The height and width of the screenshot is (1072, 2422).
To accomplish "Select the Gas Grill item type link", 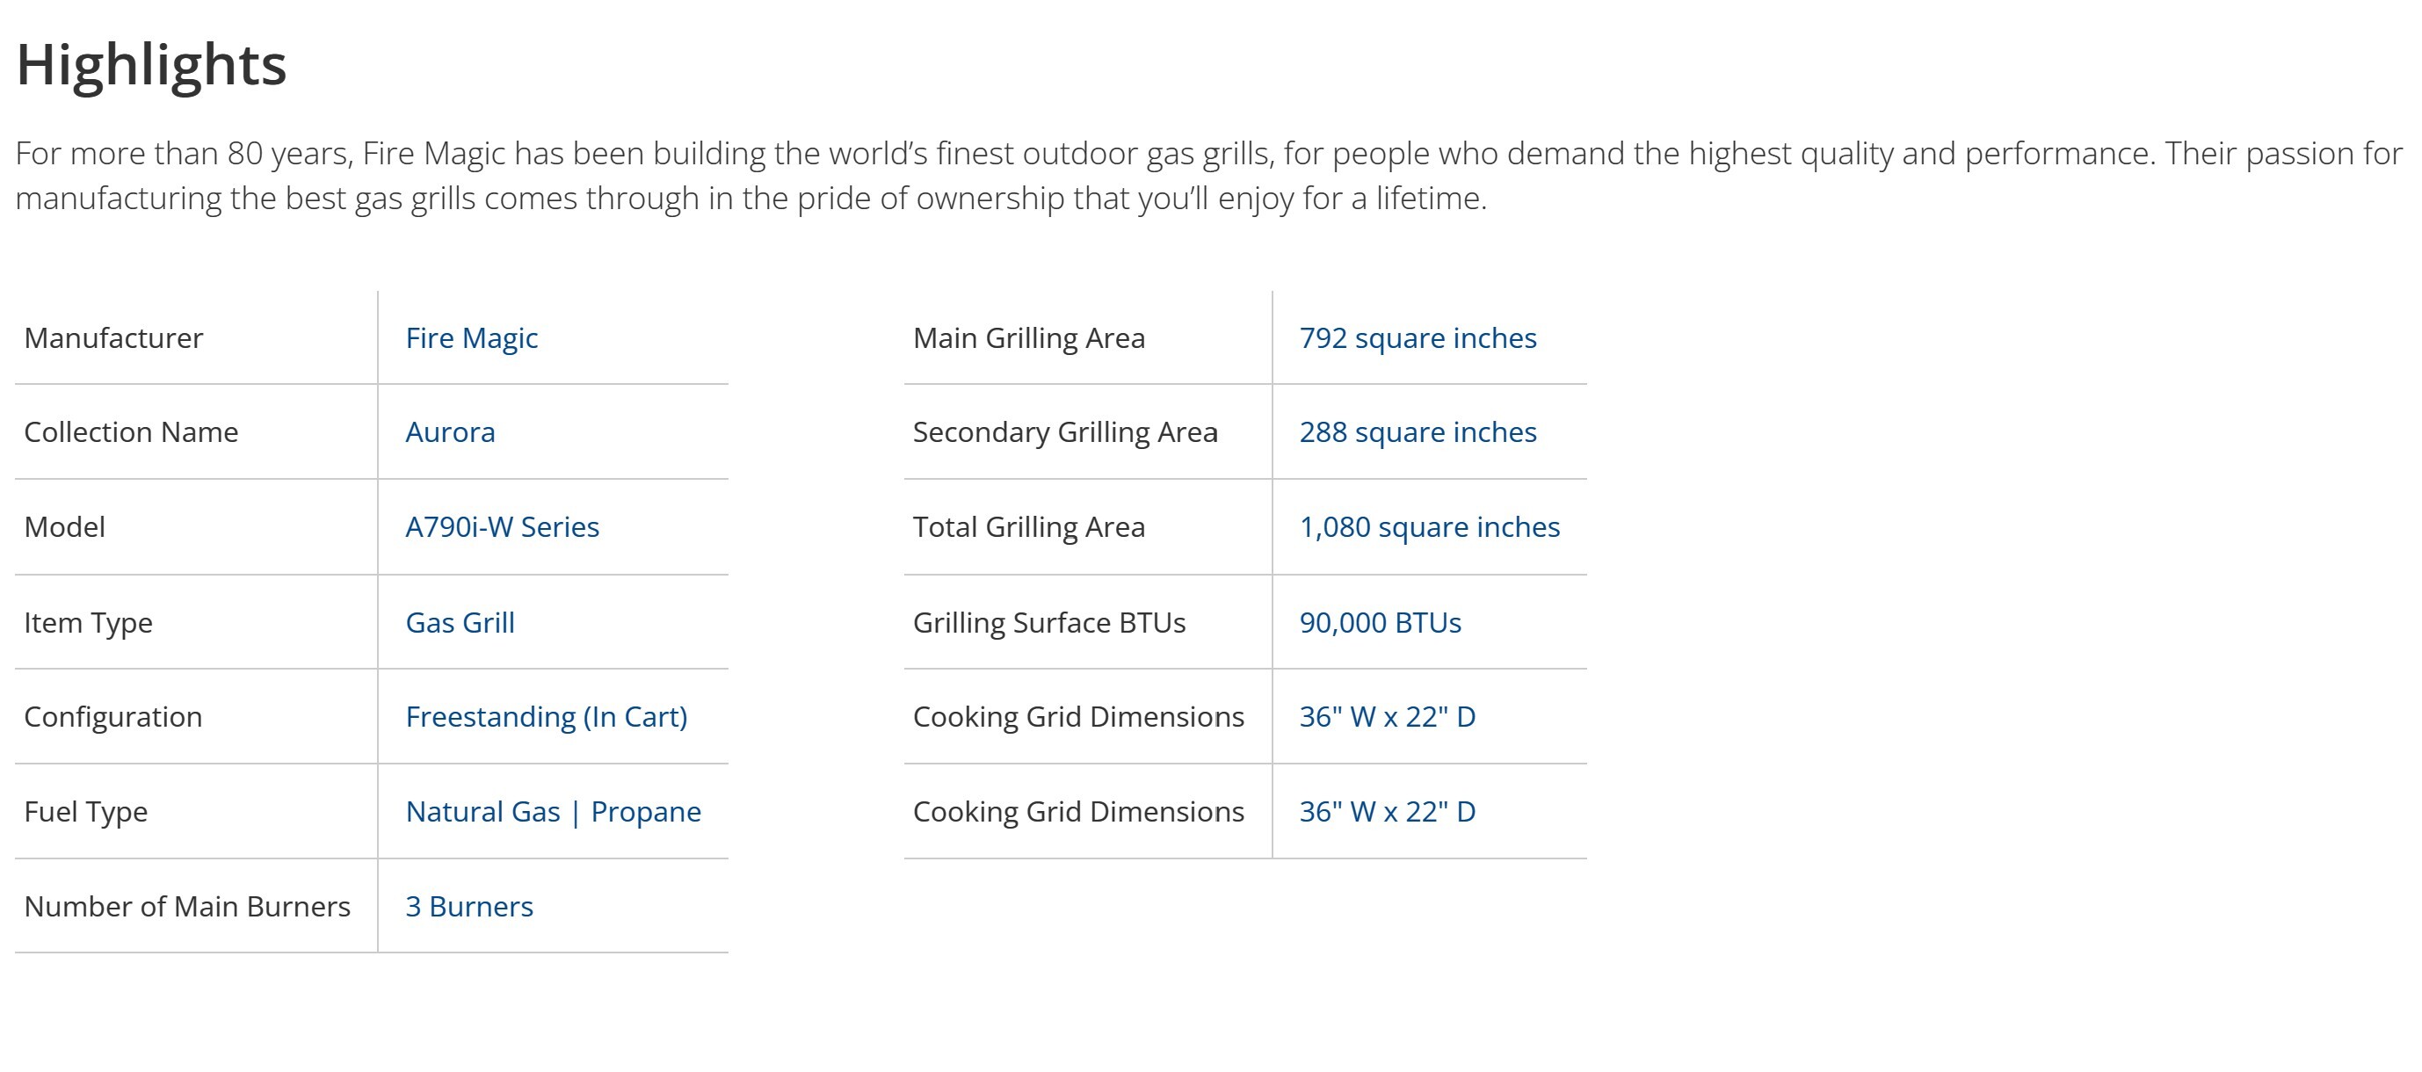I will [460, 622].
